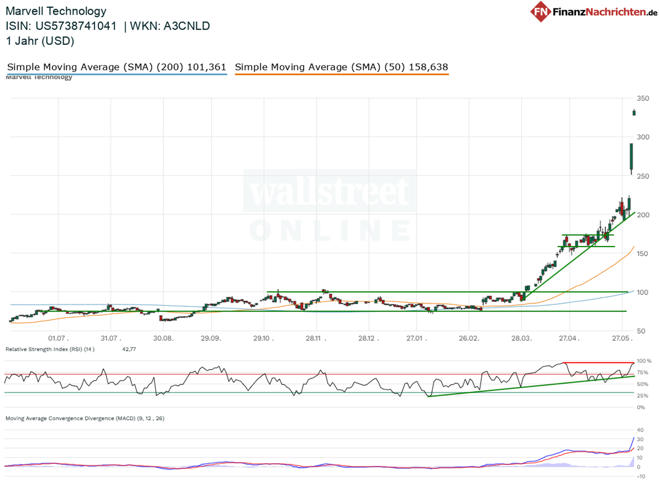
Task: Click the MACD 30 axis label
Action: click(641, 439)
